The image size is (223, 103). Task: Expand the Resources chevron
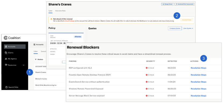point(24,65)
